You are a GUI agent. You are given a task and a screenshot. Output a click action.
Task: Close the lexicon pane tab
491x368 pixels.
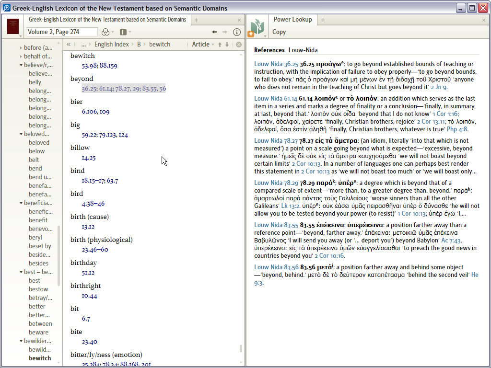(x=239, y=20)
